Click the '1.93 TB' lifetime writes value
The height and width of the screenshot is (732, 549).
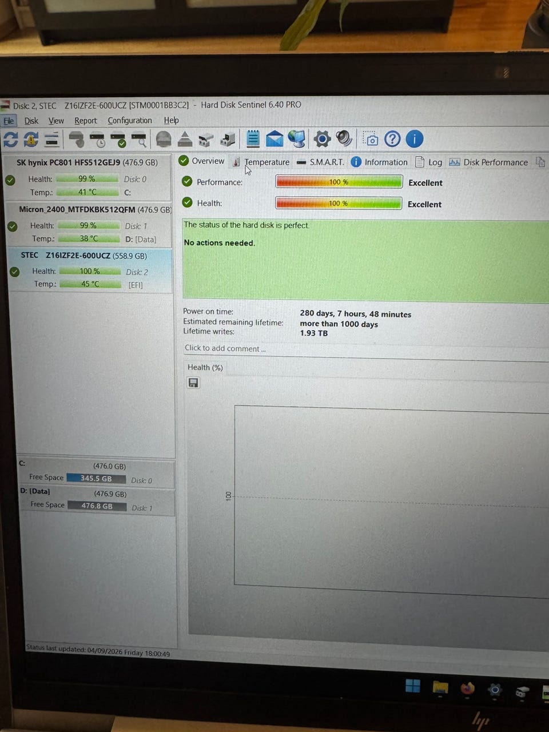point(314,333)
